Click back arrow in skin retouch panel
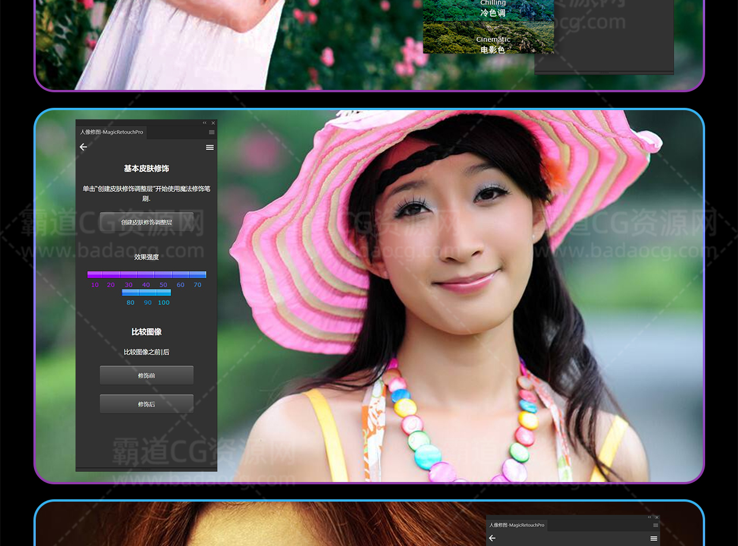 [84, 147]
